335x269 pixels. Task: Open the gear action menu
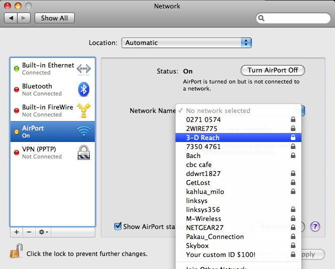tap(43, 232)
